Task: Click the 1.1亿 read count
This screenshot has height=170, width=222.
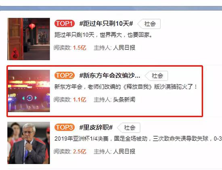Action: (x=80, y=100)
